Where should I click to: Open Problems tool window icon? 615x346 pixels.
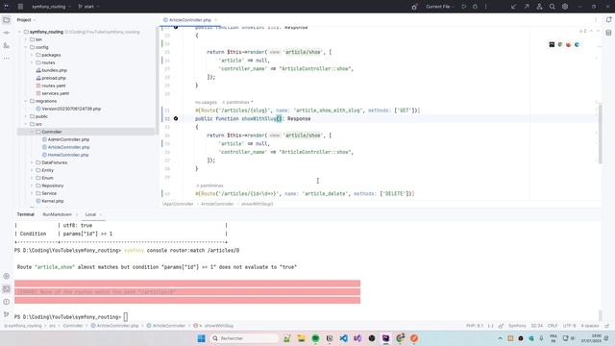[7, 302]
